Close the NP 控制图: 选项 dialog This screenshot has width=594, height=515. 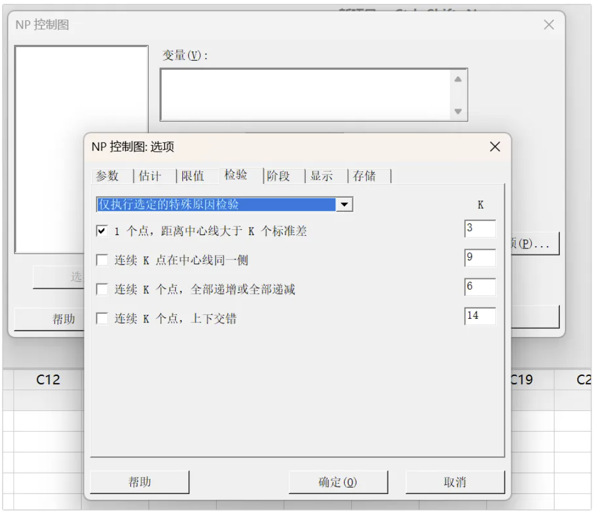[494, 147]
